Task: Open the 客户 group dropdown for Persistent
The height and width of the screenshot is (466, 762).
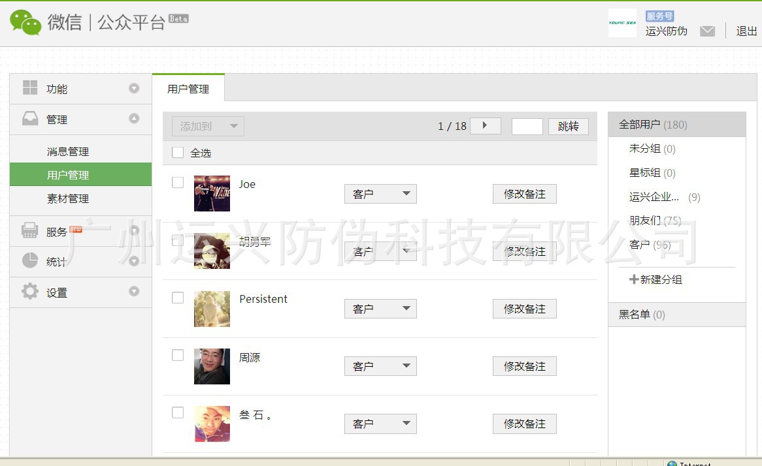Action: [380, 309]
